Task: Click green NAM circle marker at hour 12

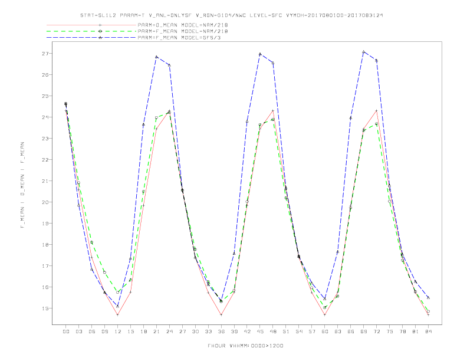Action: point(118,293)
